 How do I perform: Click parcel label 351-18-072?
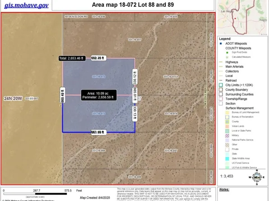point(99,77)
